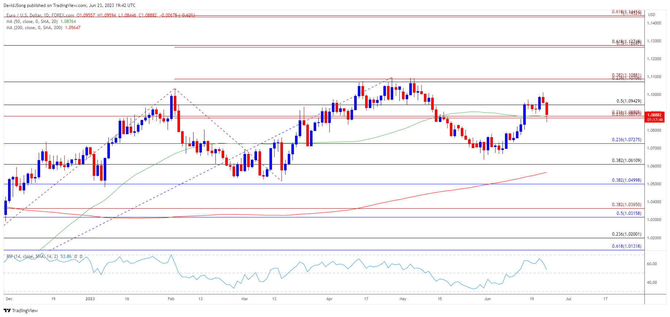Click the 1.12000 price axis label
The height and width of the screenshot is (317, 670).
(654, 59)
